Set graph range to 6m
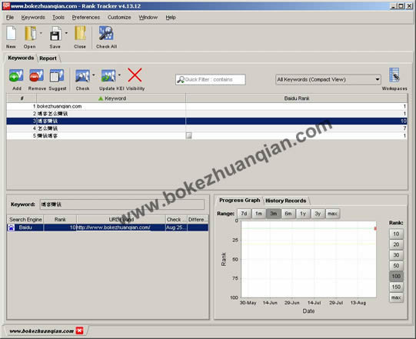416x339 pixels. pos(288,214)
